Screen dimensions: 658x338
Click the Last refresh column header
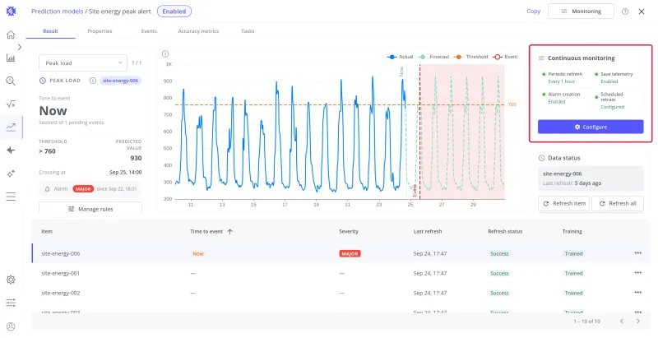pos(428,231)
